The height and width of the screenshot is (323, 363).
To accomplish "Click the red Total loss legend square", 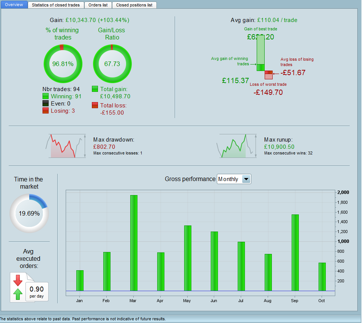I will pyautogui.click(x=95, y=105).
